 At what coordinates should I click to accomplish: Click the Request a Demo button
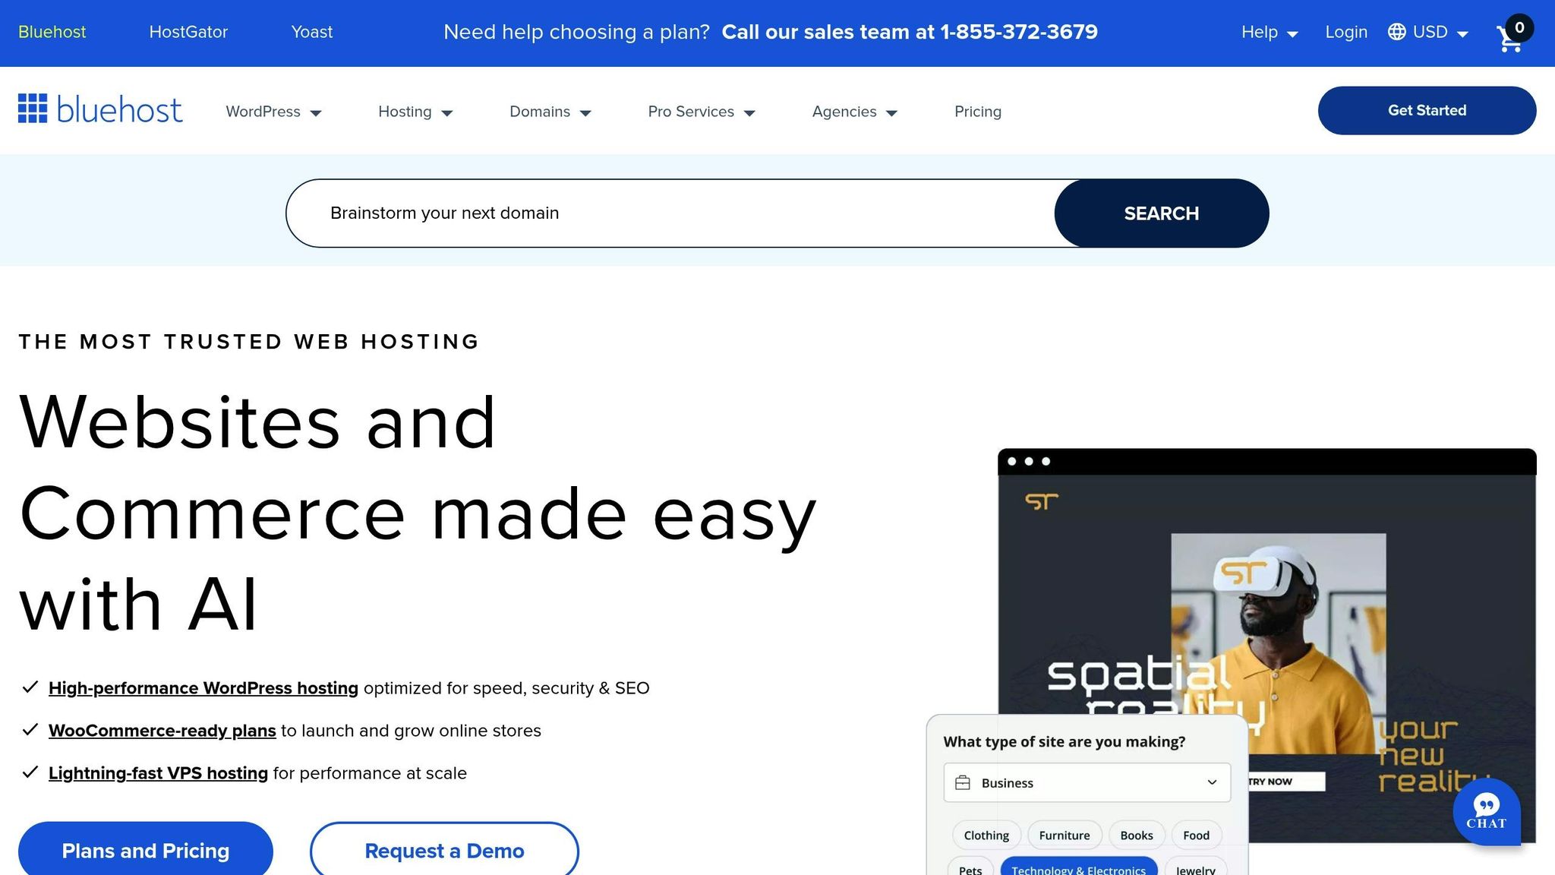444,851
